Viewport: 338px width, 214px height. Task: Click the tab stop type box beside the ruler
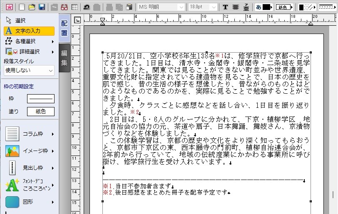coord(77,20)
